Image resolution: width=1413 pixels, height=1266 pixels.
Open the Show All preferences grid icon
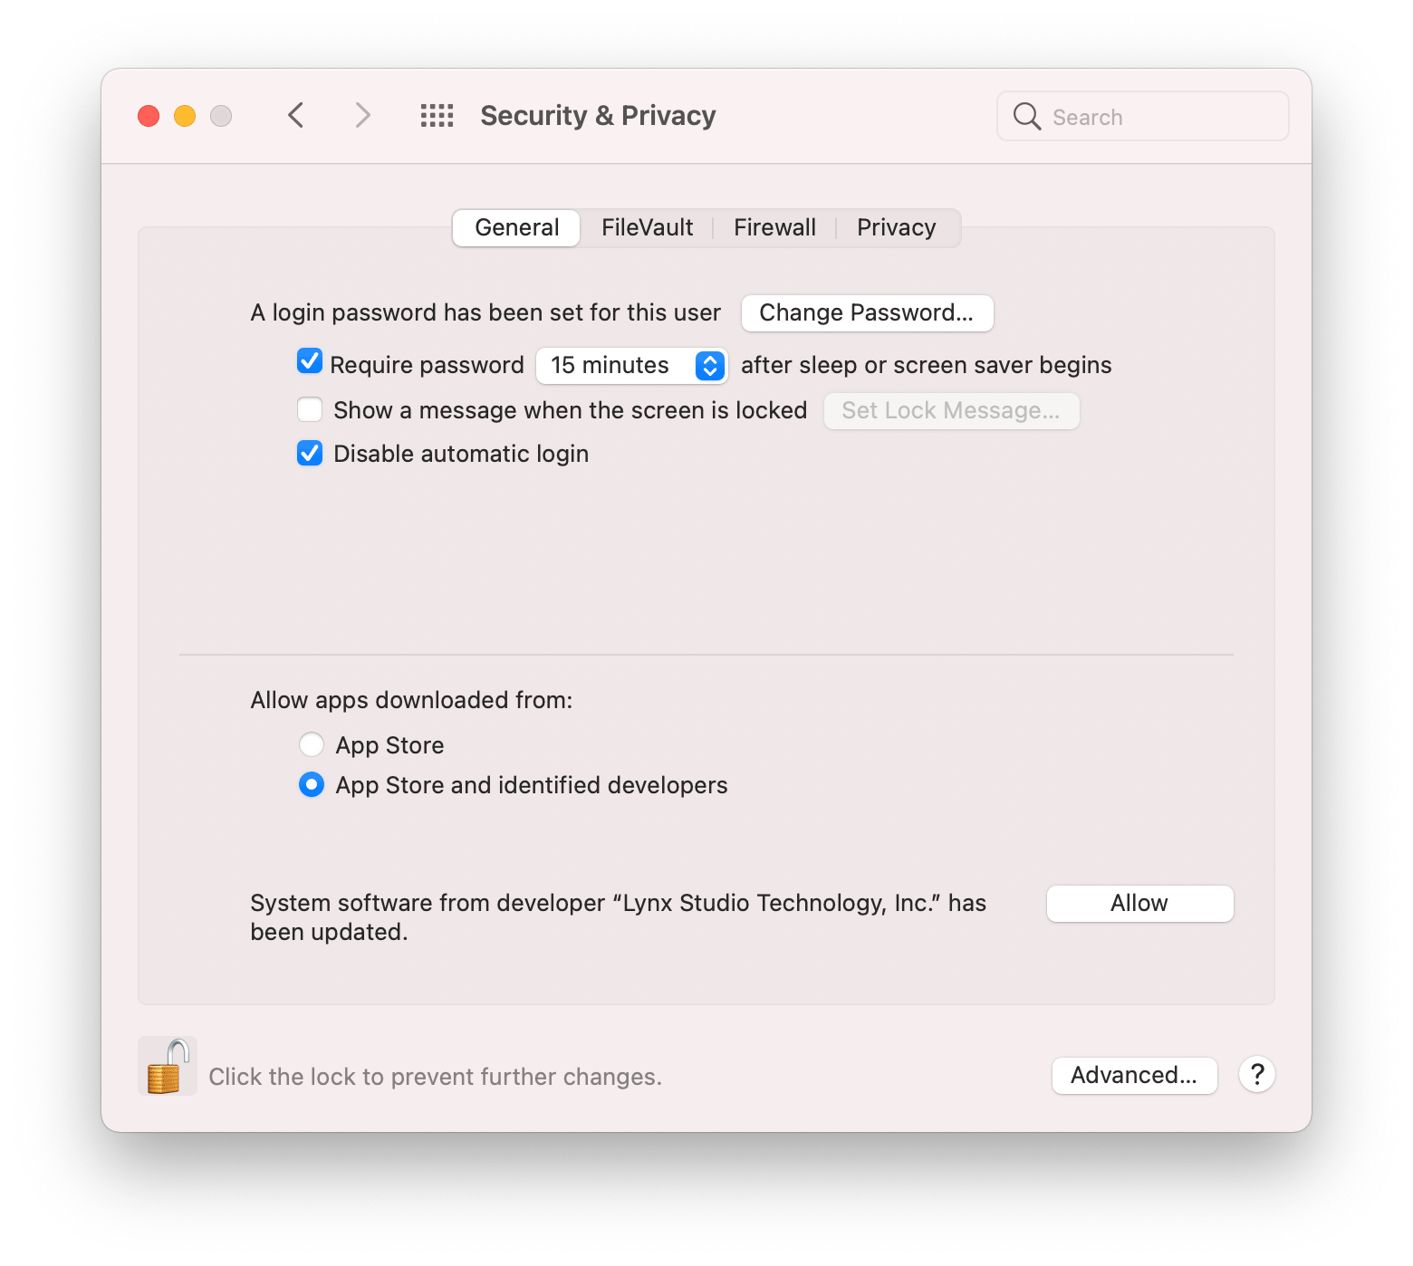tap(437, 116)
